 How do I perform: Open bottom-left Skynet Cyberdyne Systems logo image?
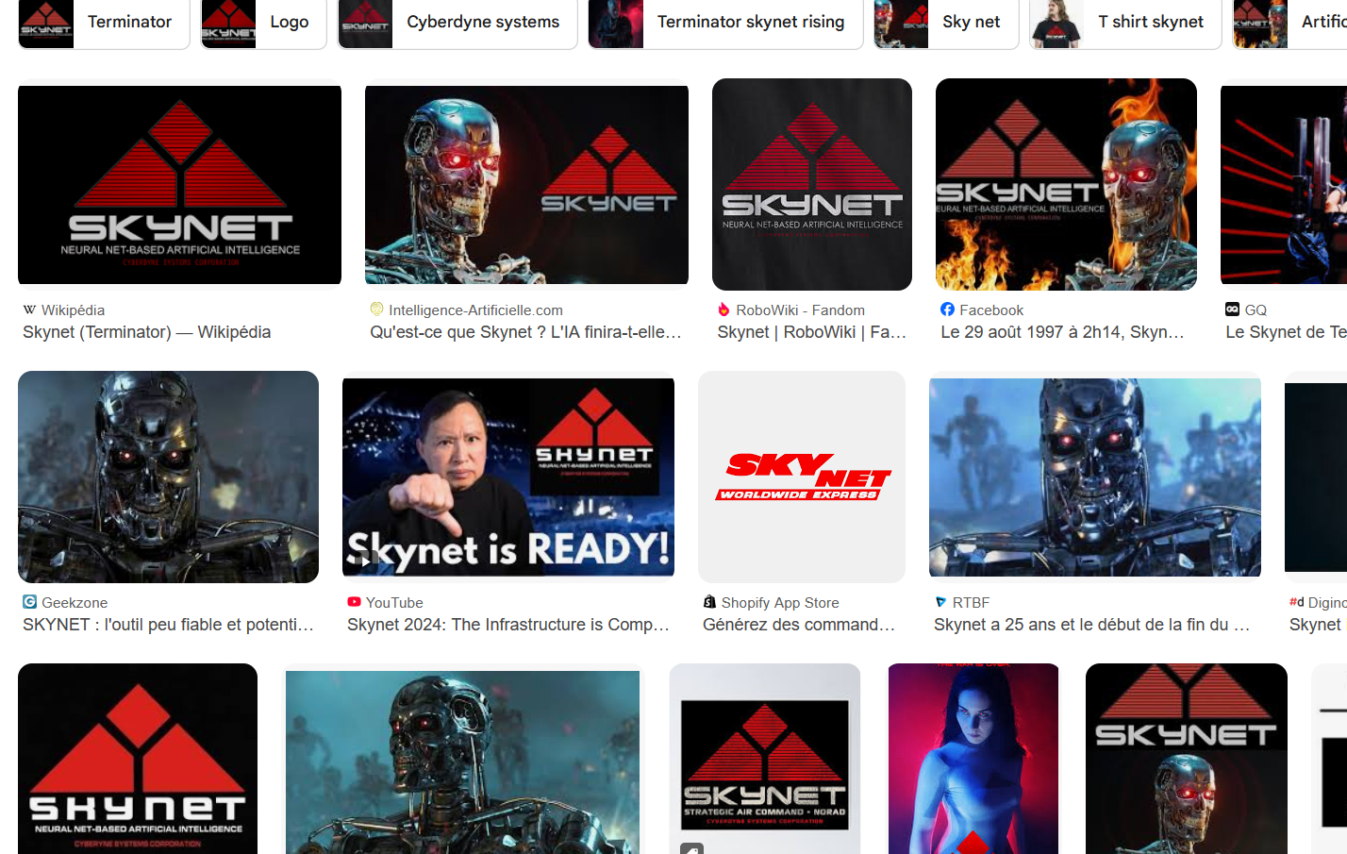(138, 759)
